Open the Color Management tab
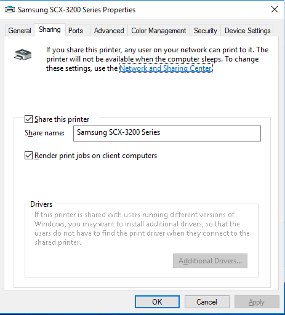Screen dimensions: 285x315 click(x=159, y=31)
